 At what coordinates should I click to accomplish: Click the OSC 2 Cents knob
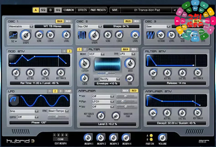[119, 35]
